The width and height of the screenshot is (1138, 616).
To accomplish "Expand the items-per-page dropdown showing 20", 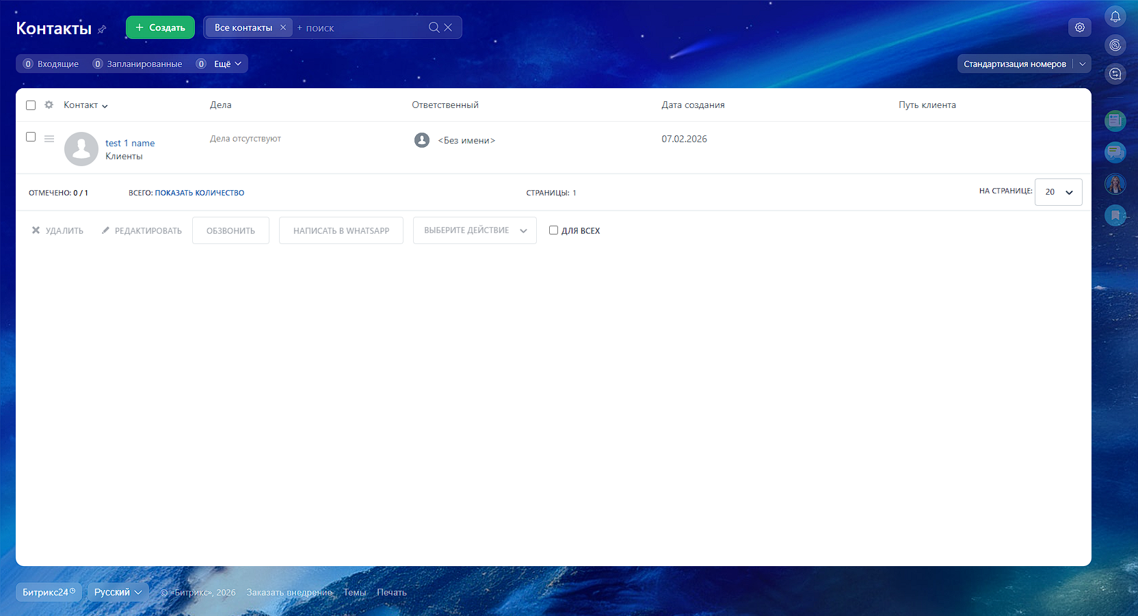I will 1058,192.
